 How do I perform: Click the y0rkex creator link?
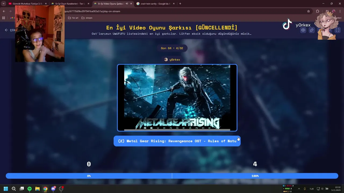coord(172,60)
